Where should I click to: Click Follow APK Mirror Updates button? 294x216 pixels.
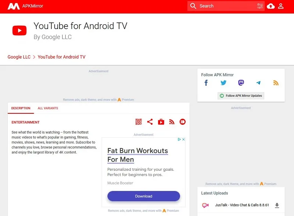(x=241, y=96)
